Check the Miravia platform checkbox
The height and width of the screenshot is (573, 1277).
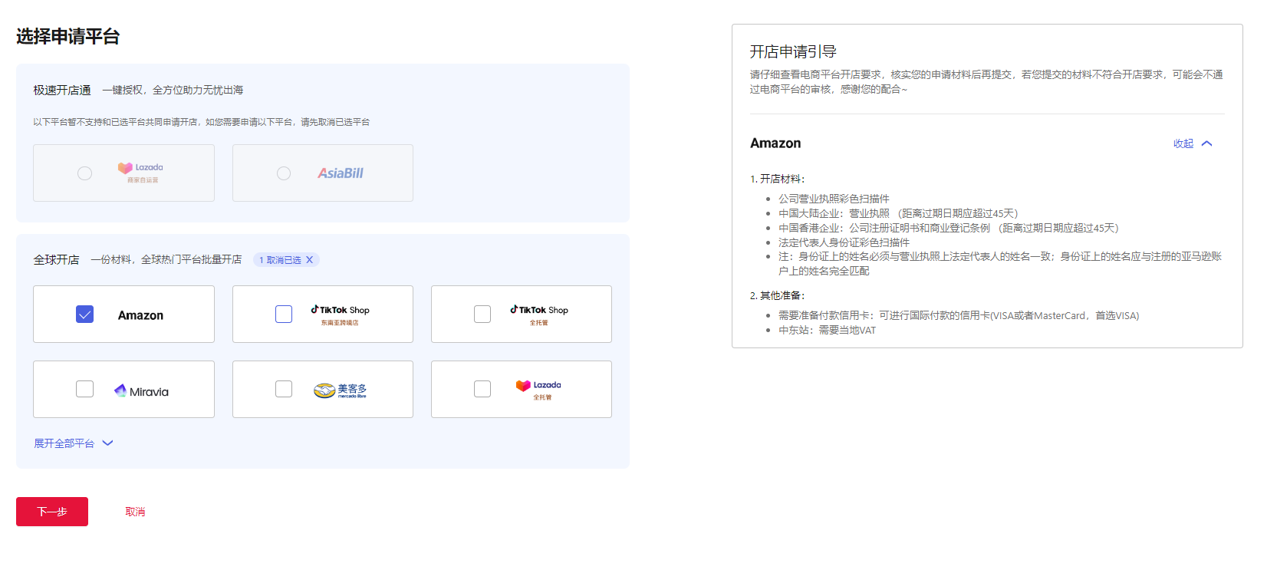pos(85,389)
